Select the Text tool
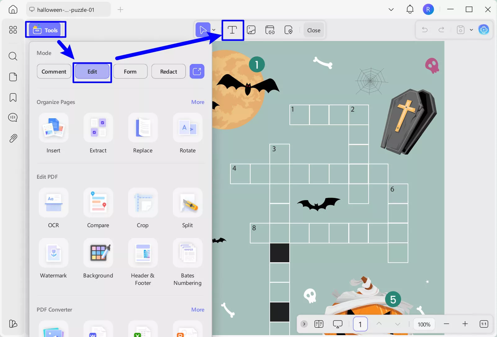 pyautogui.click(x=233, y=30)
